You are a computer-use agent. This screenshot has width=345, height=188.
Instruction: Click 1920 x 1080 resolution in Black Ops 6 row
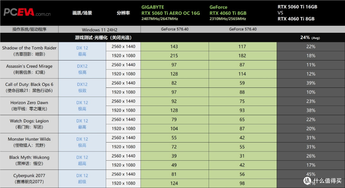pyautogui.click(x=123, y=92)
